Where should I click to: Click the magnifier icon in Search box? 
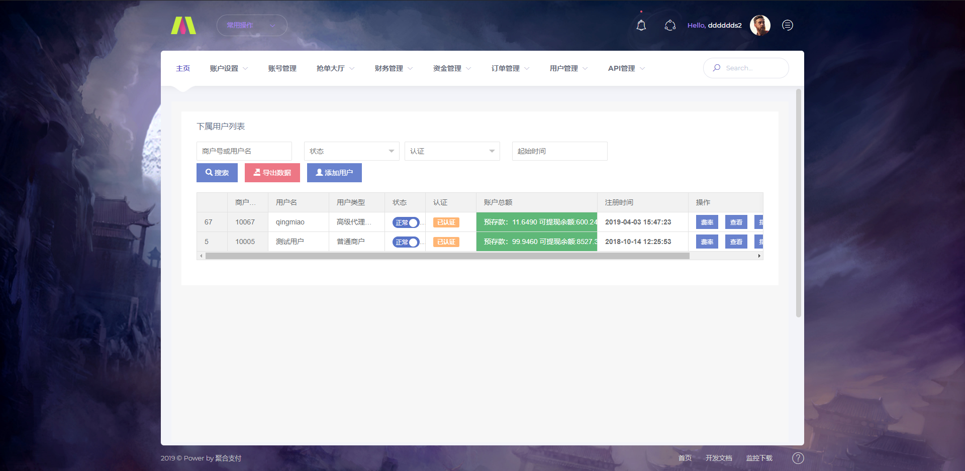[717, 68]
